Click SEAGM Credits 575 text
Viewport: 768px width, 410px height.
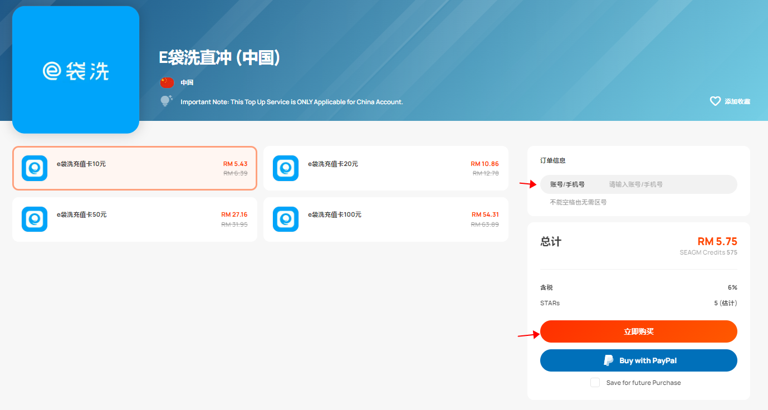[x=708, y=252]
